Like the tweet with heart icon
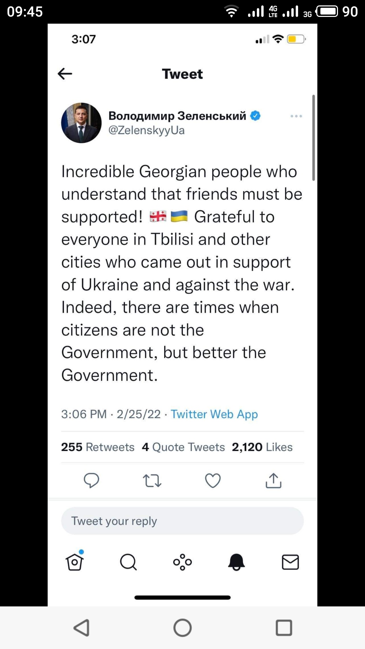Viewport: 365px width, 649px height. point(213,480)
